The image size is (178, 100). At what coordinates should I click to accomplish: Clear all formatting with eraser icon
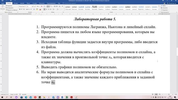point(41,6)
